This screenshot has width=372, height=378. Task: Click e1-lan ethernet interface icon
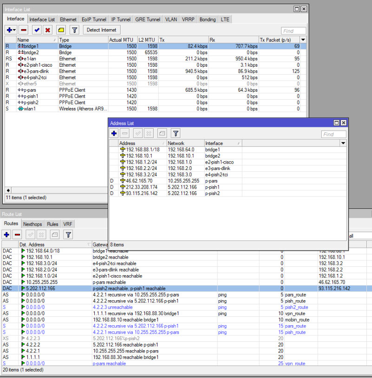coord(21,58)
